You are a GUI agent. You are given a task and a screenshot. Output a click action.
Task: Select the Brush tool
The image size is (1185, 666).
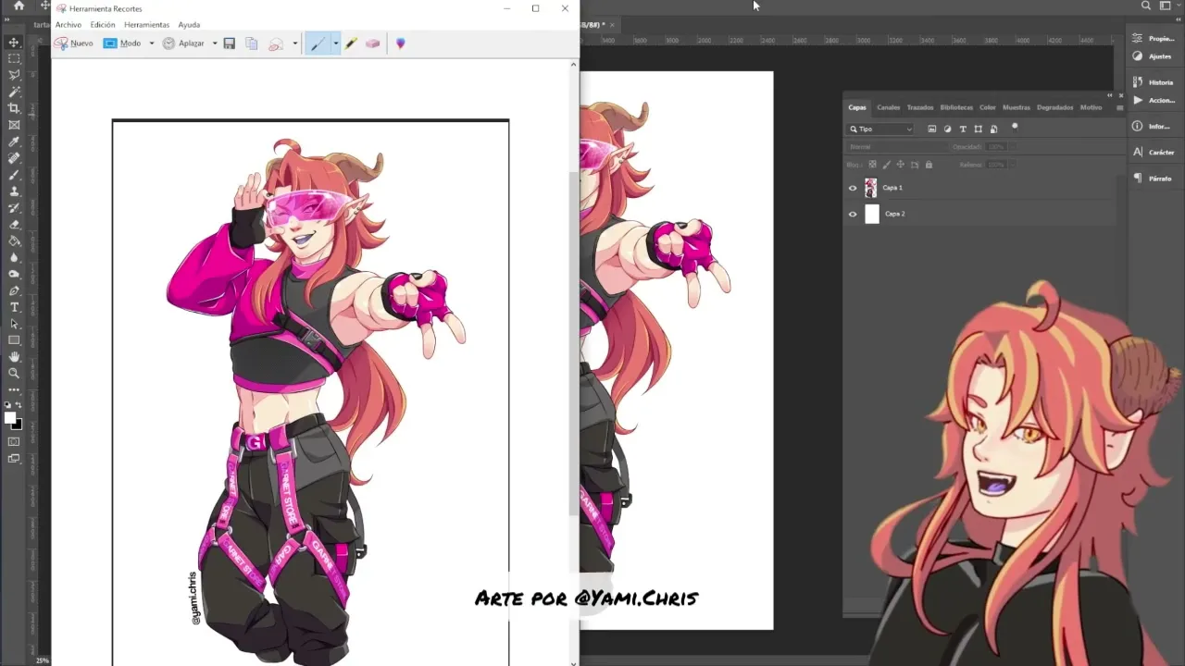14,175
